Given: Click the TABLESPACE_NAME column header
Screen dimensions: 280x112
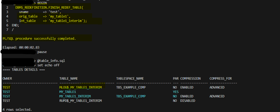Looking at the screenshot, I should (130, 78).
